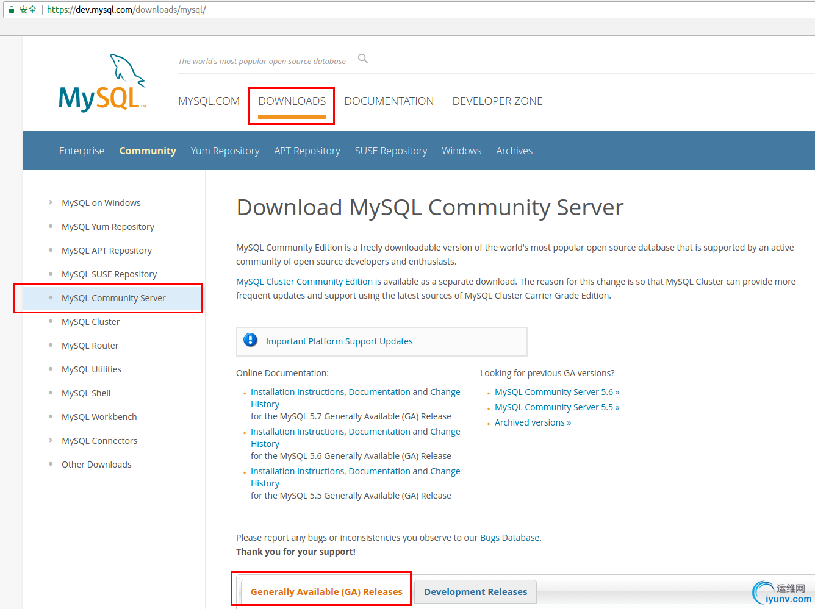
Task: Select MySQL Shell in sidebar
Action: [86, 393]
